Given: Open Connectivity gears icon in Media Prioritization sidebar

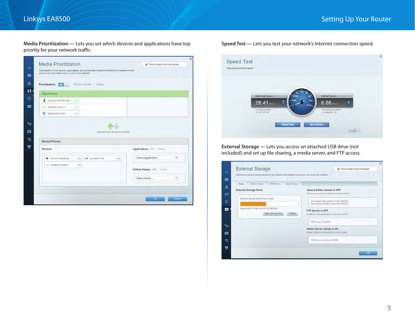Looking at the screenshot, I should (x=29, y=124).
